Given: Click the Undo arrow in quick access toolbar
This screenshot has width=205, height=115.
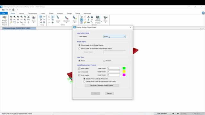Looking at the screenshot, I should point(7,10).
